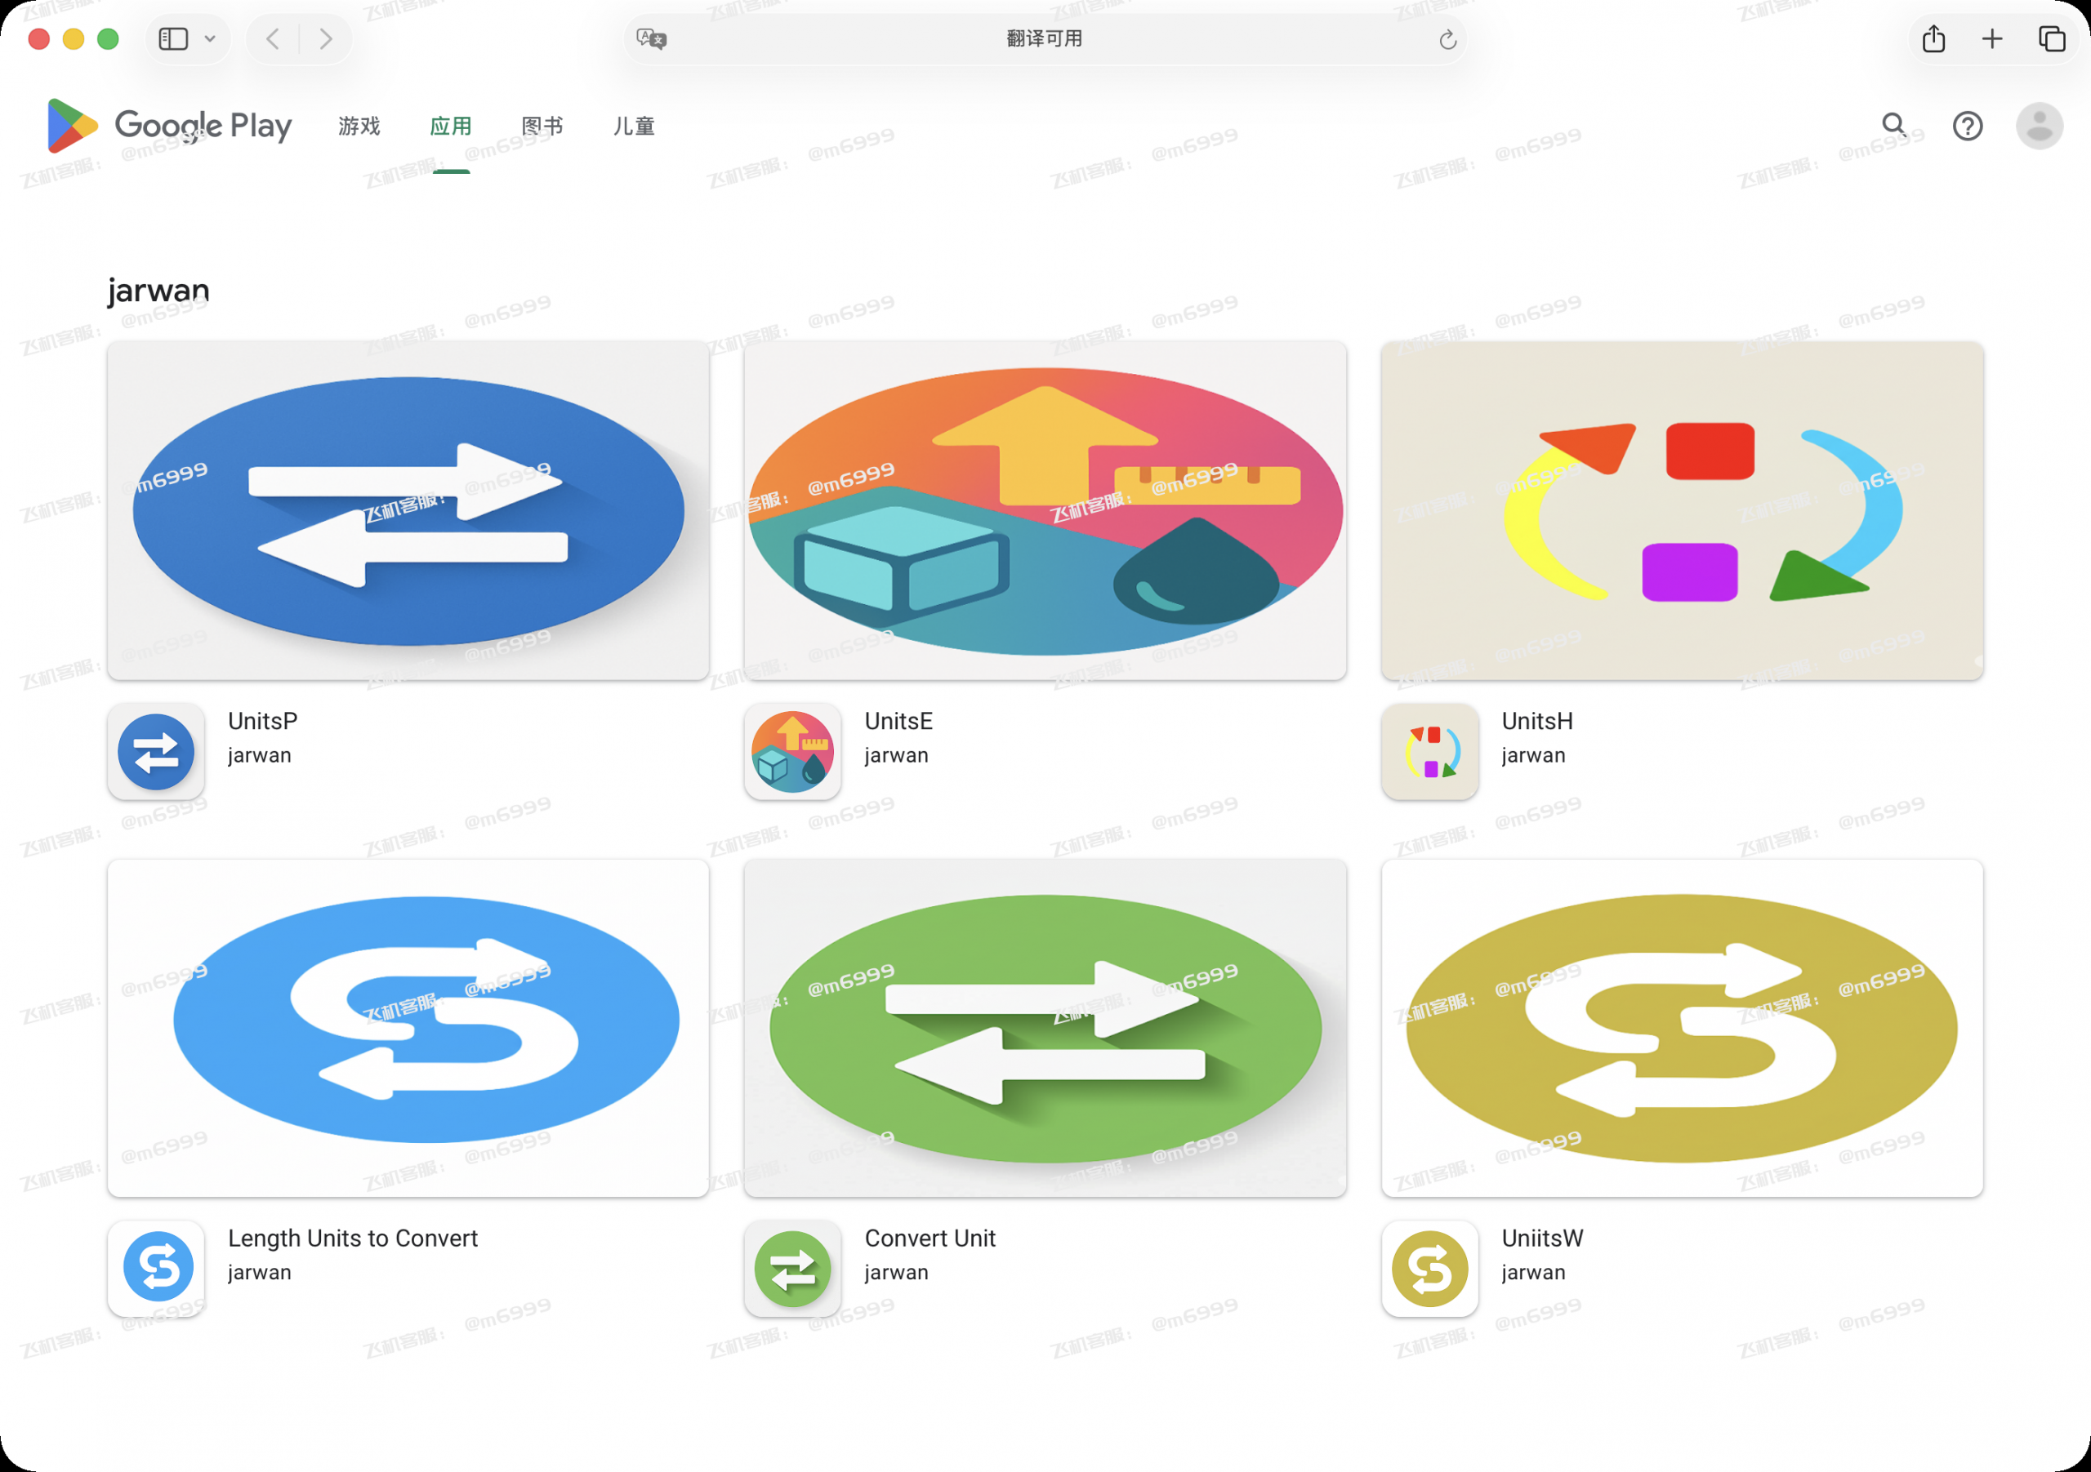Show the tab overview
The width and height of the screenshot is (2091, 1472).
(x=2052, y=39)
